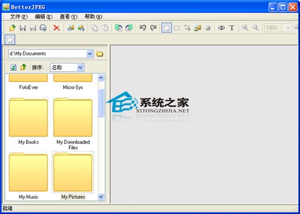This screenshot has height=214, width=300.
Task: Click the folder list scroll up arrow
Action: [101, 78]
